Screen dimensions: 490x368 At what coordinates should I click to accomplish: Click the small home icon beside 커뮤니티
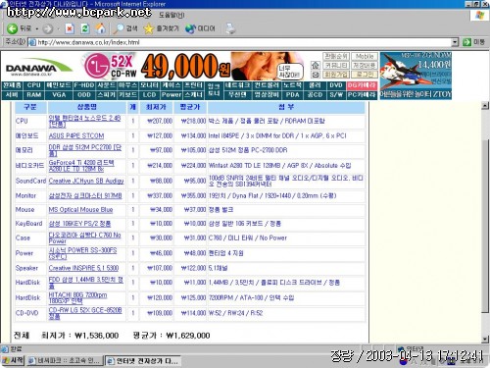[x=315, y=65]
